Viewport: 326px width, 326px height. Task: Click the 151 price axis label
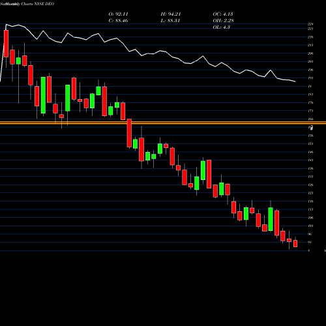310,143
